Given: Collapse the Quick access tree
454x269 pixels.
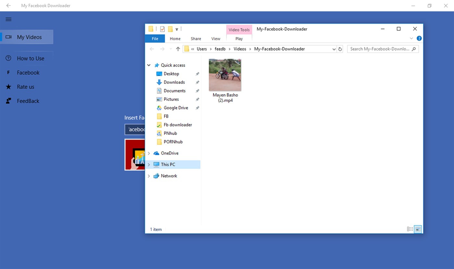Looking at the screenshot, I should click(149, 65).
